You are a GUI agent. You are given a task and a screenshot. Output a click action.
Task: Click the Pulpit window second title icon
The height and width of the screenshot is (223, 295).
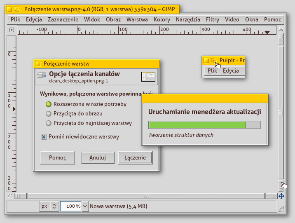tap(214, 61)
